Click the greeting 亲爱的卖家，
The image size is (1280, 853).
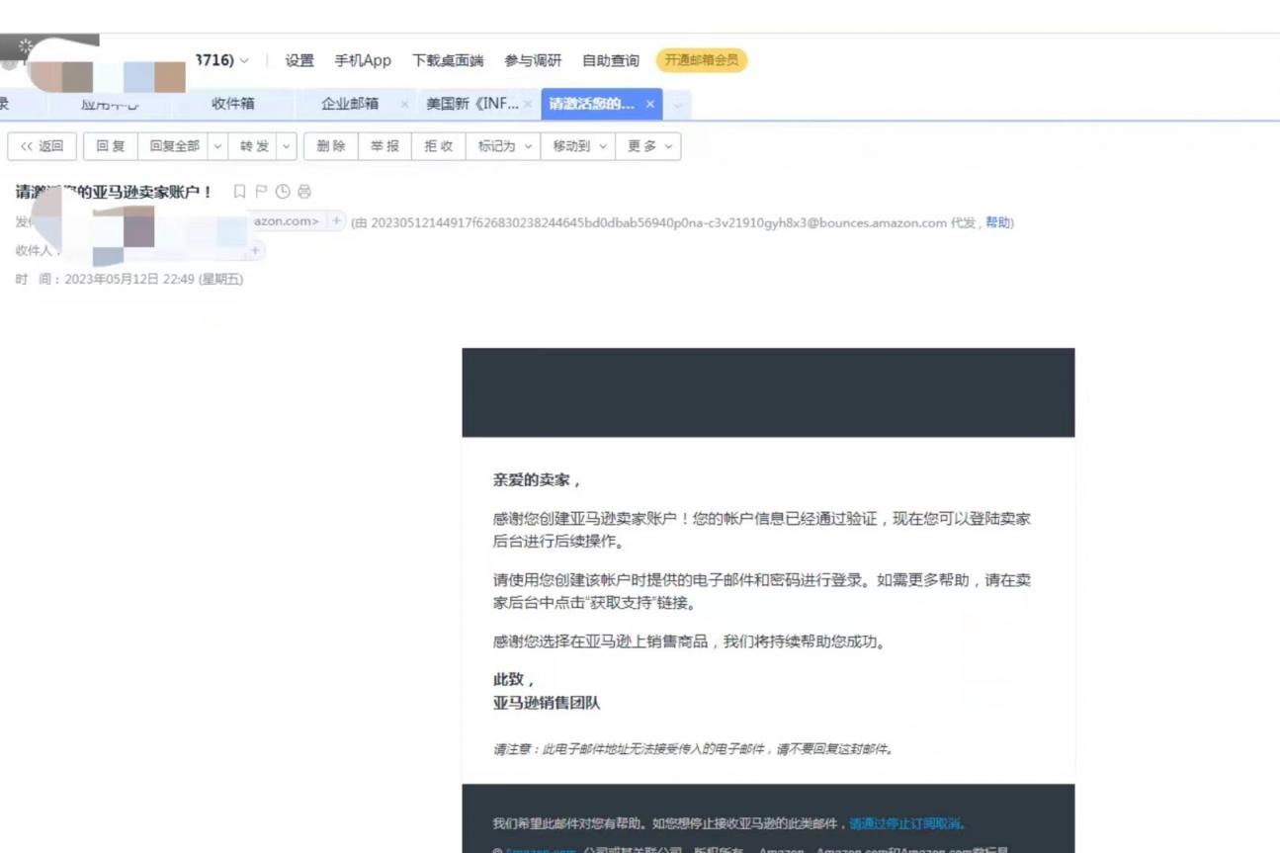tap(537, 480)
